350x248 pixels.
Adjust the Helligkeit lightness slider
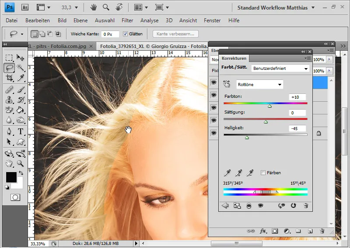pyautogui.click(x=247, y=138)
